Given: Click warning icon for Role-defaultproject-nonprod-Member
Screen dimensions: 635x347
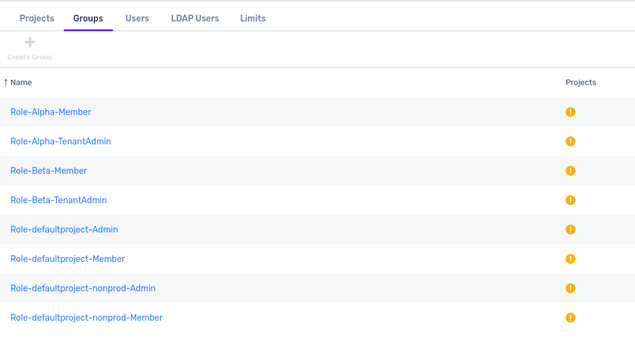Looking at the screenshot, I should (570, 318).
